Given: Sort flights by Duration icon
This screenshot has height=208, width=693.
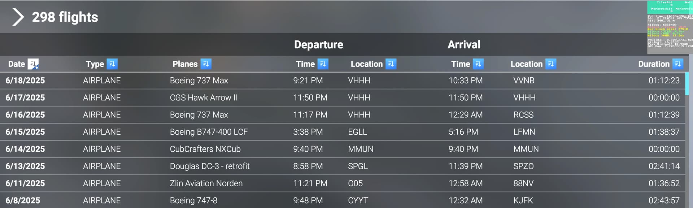Looking at the screenshot, I should coord(678,64).
